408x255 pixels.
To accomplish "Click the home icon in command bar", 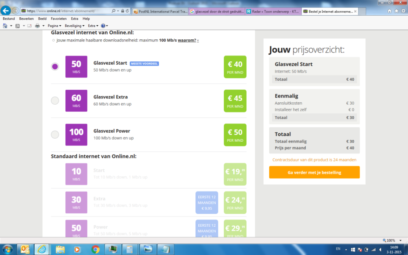I will pos(5,26).
